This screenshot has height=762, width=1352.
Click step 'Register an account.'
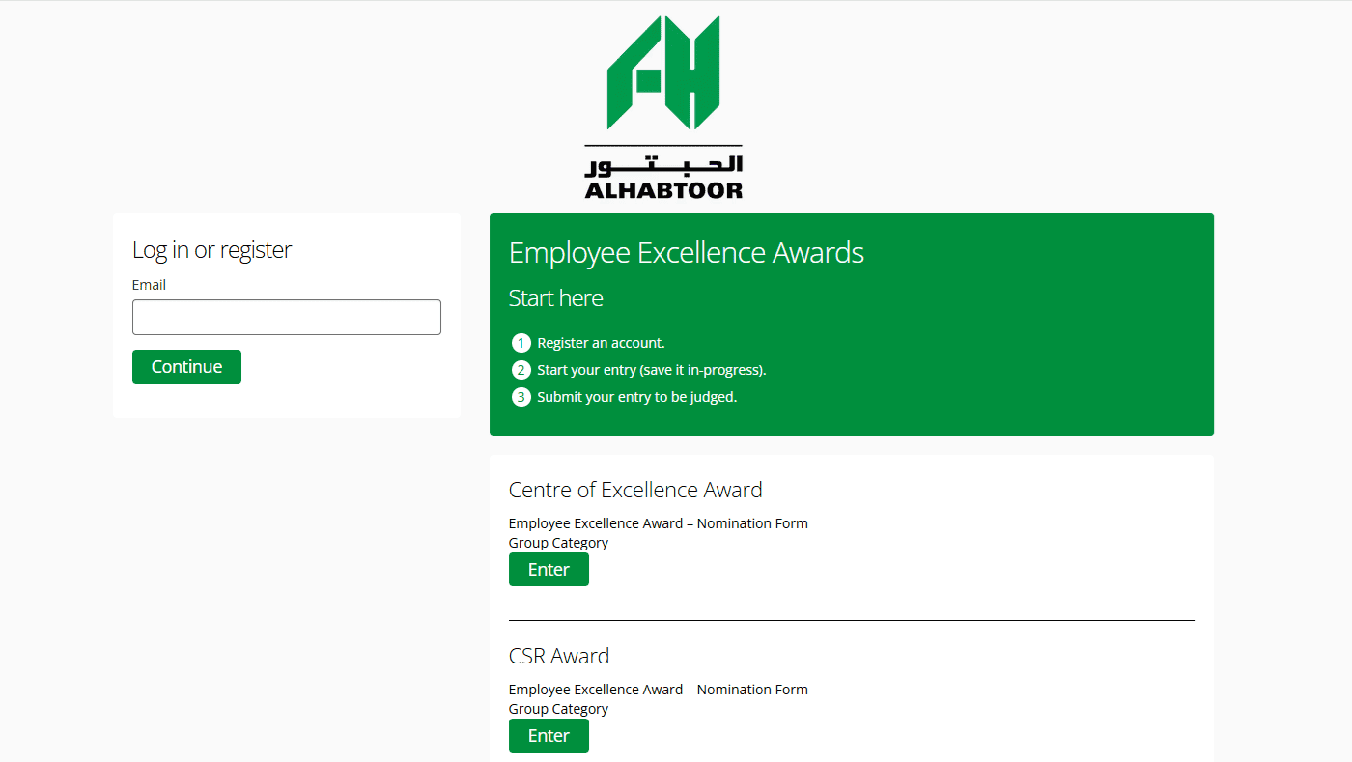coord(601,343)
